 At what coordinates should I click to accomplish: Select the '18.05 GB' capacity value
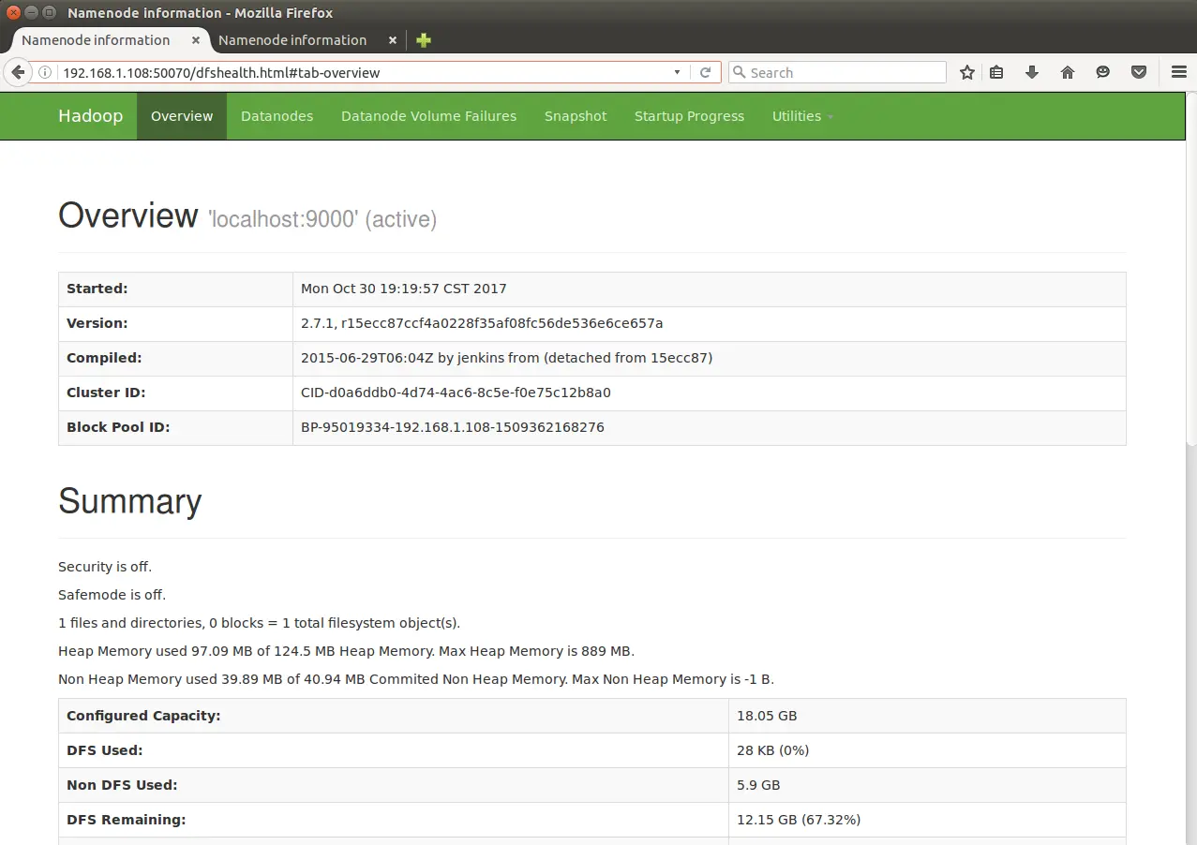(x=767, y=716)
